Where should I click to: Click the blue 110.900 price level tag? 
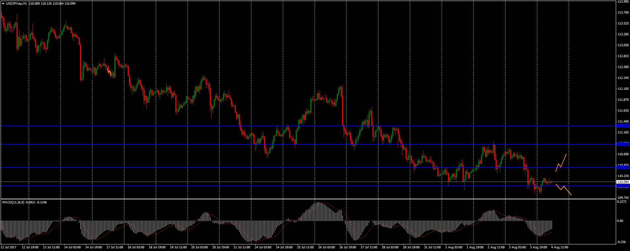[x=623, y=144]
